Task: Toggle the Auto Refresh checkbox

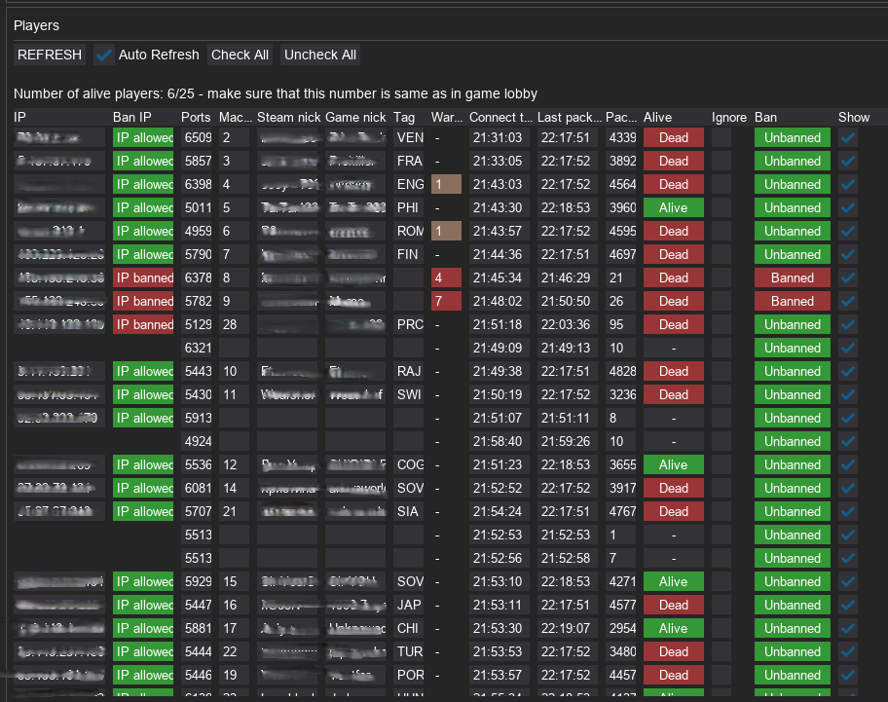Action: 104,55
